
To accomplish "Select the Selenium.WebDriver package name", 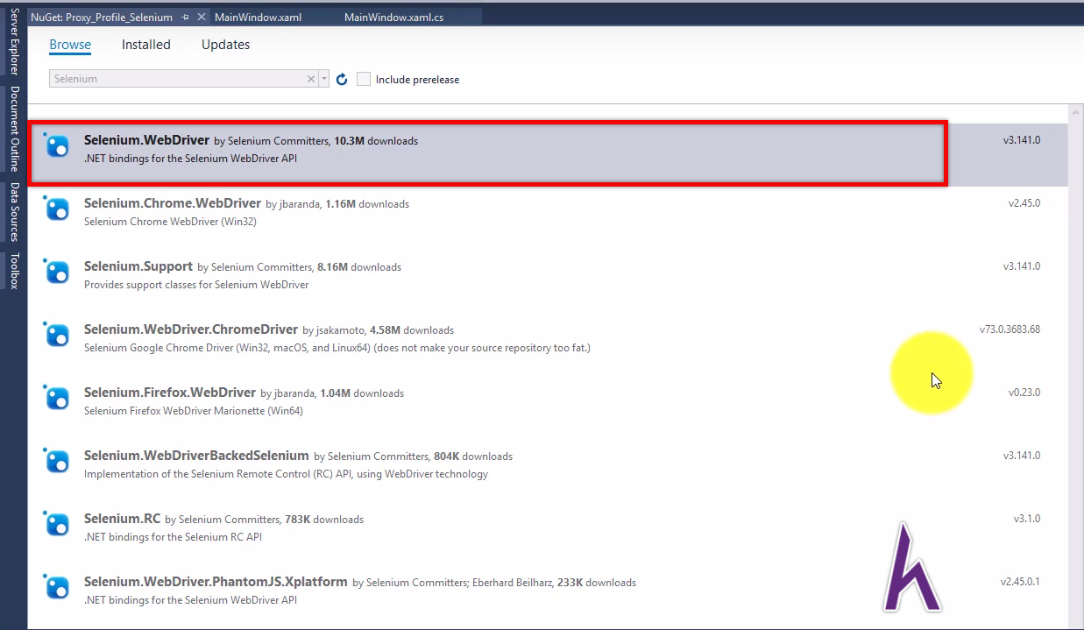I will tap(146, 140).
